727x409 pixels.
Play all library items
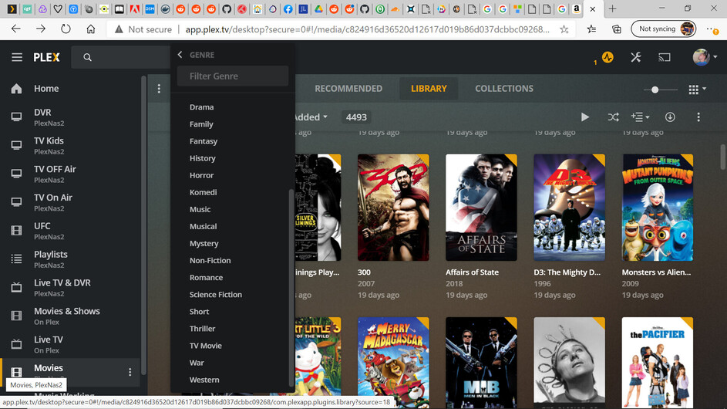(585, 117)
